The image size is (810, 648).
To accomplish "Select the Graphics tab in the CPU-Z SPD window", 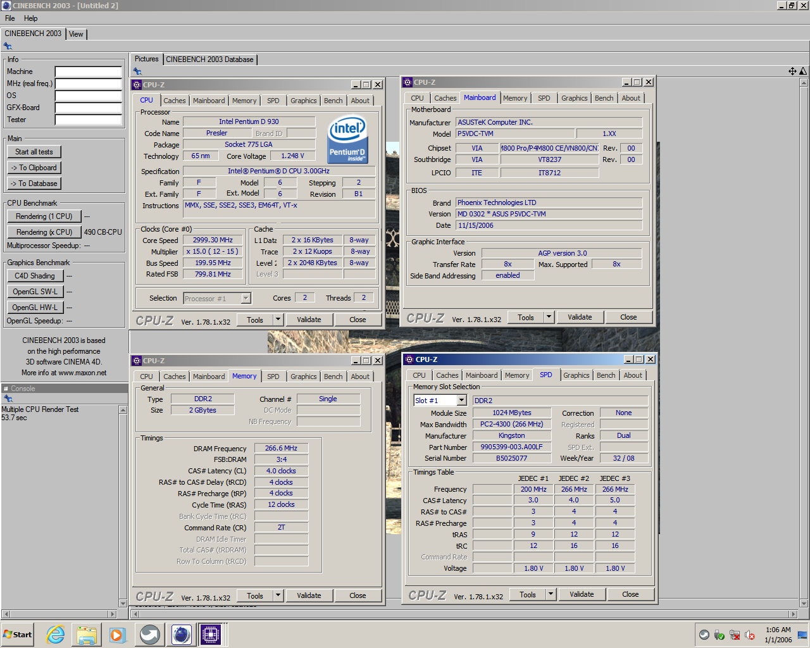I will [576, 375].
